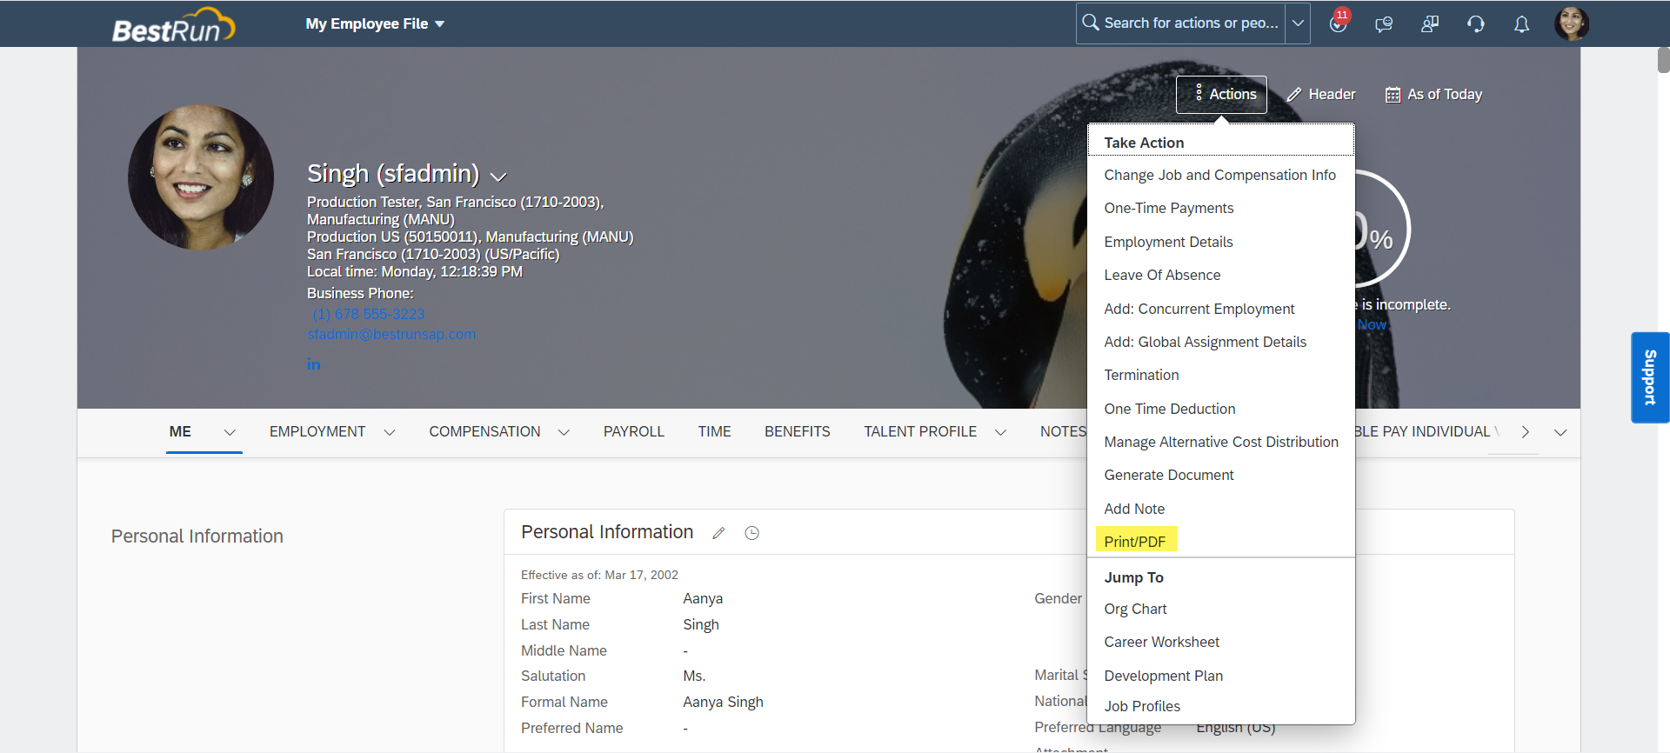Open the notifications bell
The width and height of the screenshot is (1670, 753).
point(1521,24)
